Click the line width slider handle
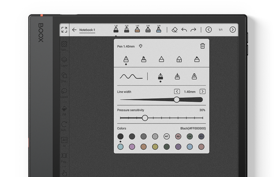This screenshot has height=177, width=279. click(x=176, y=100)
